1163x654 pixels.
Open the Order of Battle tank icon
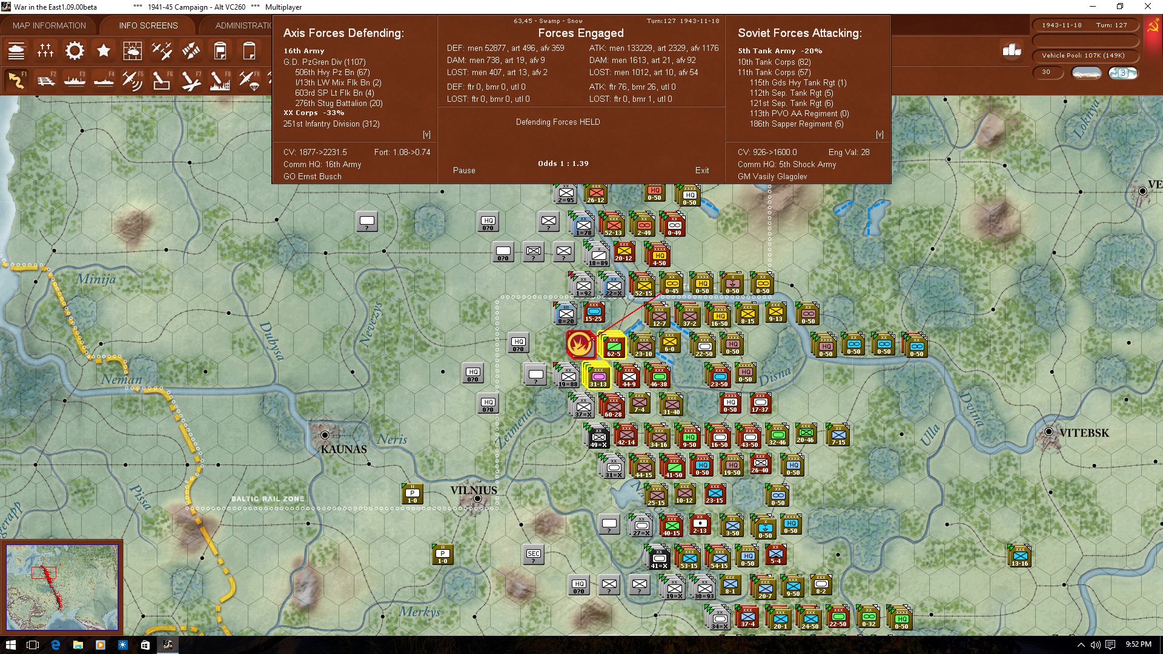(x=16, y=51)
